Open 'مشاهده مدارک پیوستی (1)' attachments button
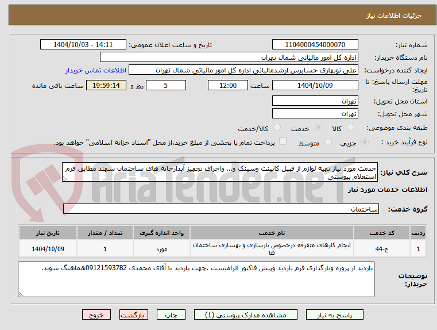437x330 pixels. click(246, 314)
